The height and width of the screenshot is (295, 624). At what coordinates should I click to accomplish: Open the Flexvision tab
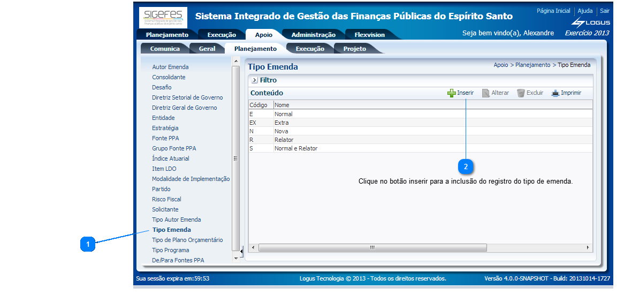369,35
